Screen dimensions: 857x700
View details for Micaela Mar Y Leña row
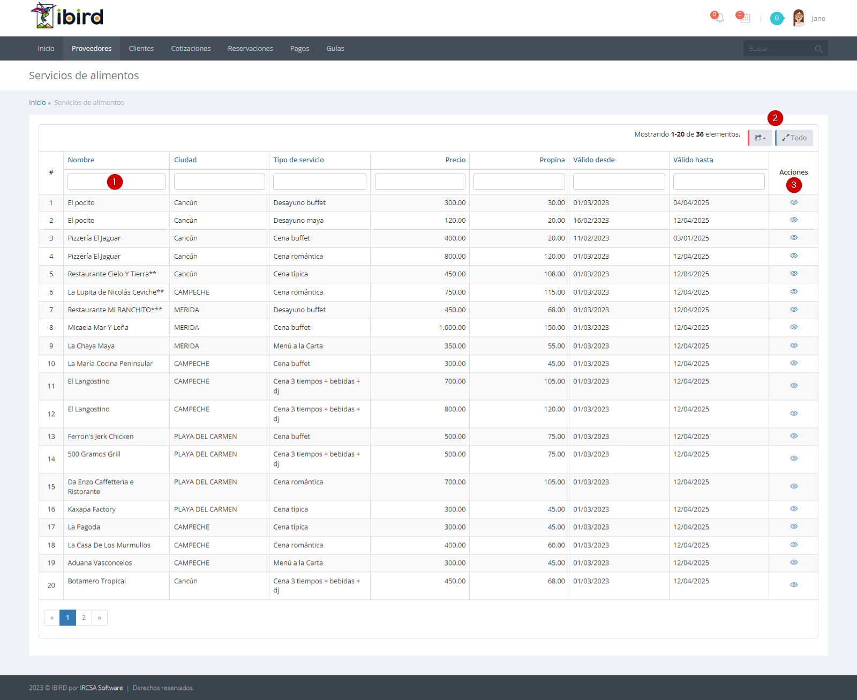pyautogui.click(x=794, y=327)
